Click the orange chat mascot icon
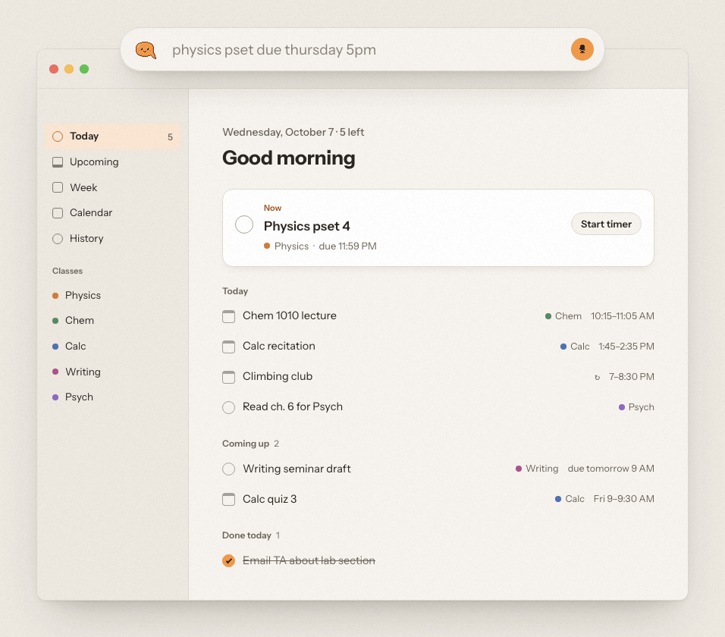Viewport: 725px width, 637px height. click(146, 50)
